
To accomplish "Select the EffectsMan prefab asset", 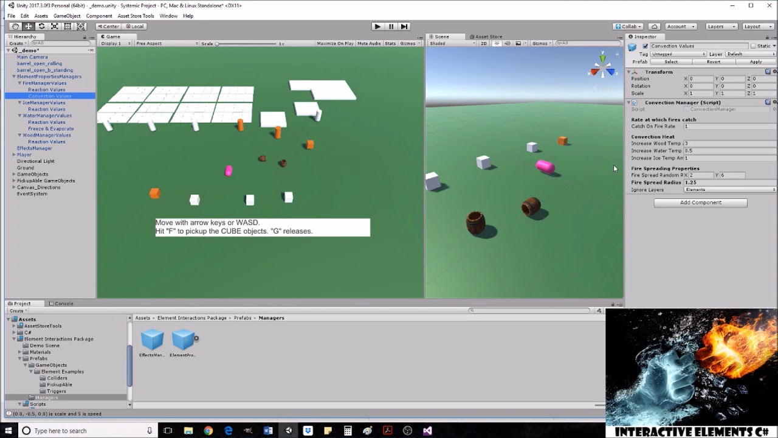I will (x=152, y=342).
